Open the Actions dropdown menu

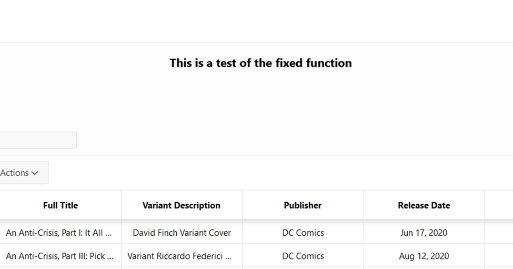coord(24,173)
